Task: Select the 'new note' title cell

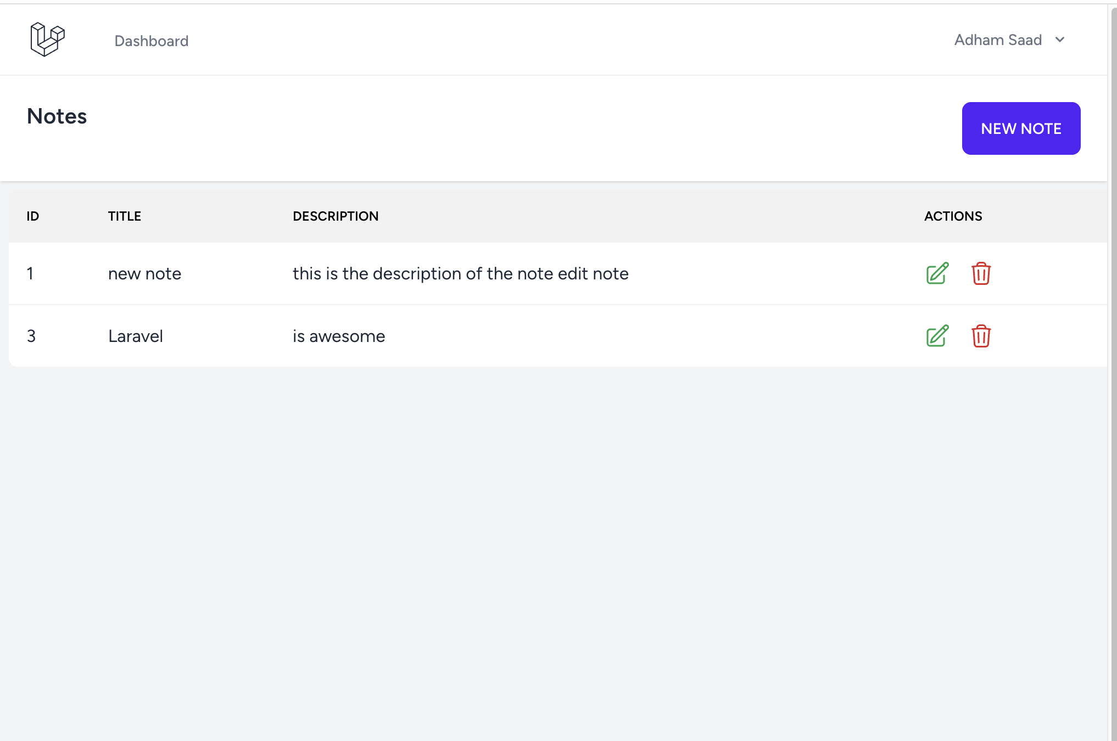Action: 144,273
